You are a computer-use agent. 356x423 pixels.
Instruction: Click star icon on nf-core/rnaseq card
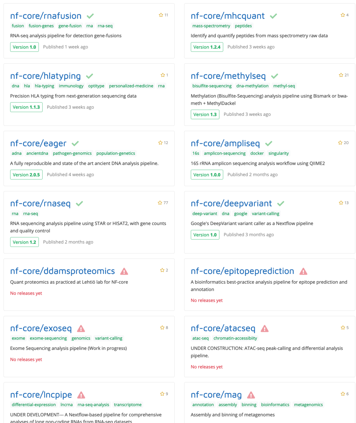[x=160, y=203]
